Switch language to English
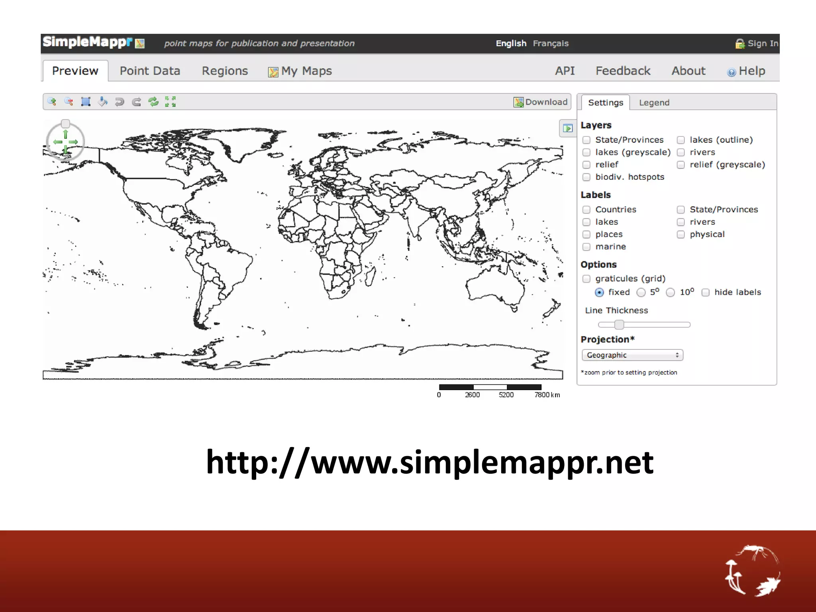Viewport: 816px width, 612px height. (511, 43)
